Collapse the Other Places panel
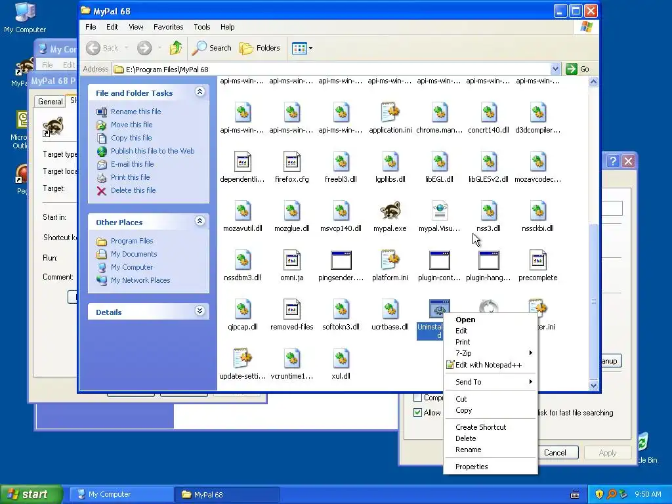Image resolution: width=672 pixels, height=504 pixels. click(x=199, y=221)
